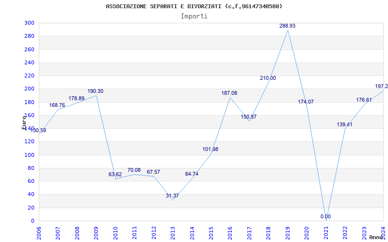
Task: Click the 2006 x-axis year label
Action: [x=39, y=233]
